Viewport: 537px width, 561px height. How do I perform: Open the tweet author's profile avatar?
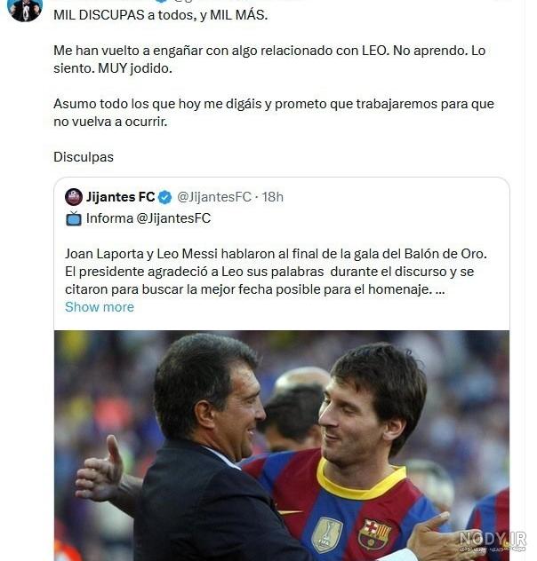click(25, 9)
